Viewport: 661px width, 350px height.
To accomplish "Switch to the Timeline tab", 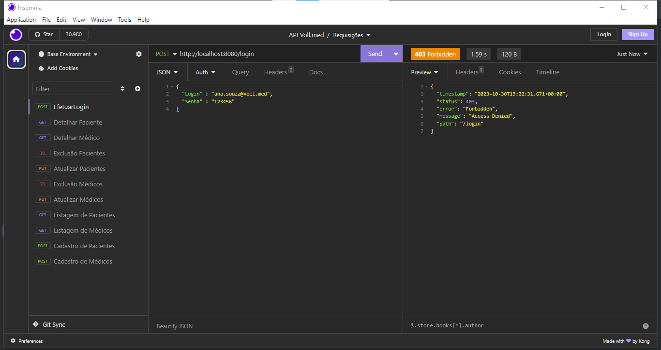I will tap(548, 72).
